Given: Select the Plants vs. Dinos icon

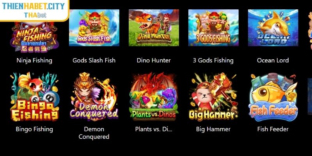Looking at the screenshot, I should 154,96.
